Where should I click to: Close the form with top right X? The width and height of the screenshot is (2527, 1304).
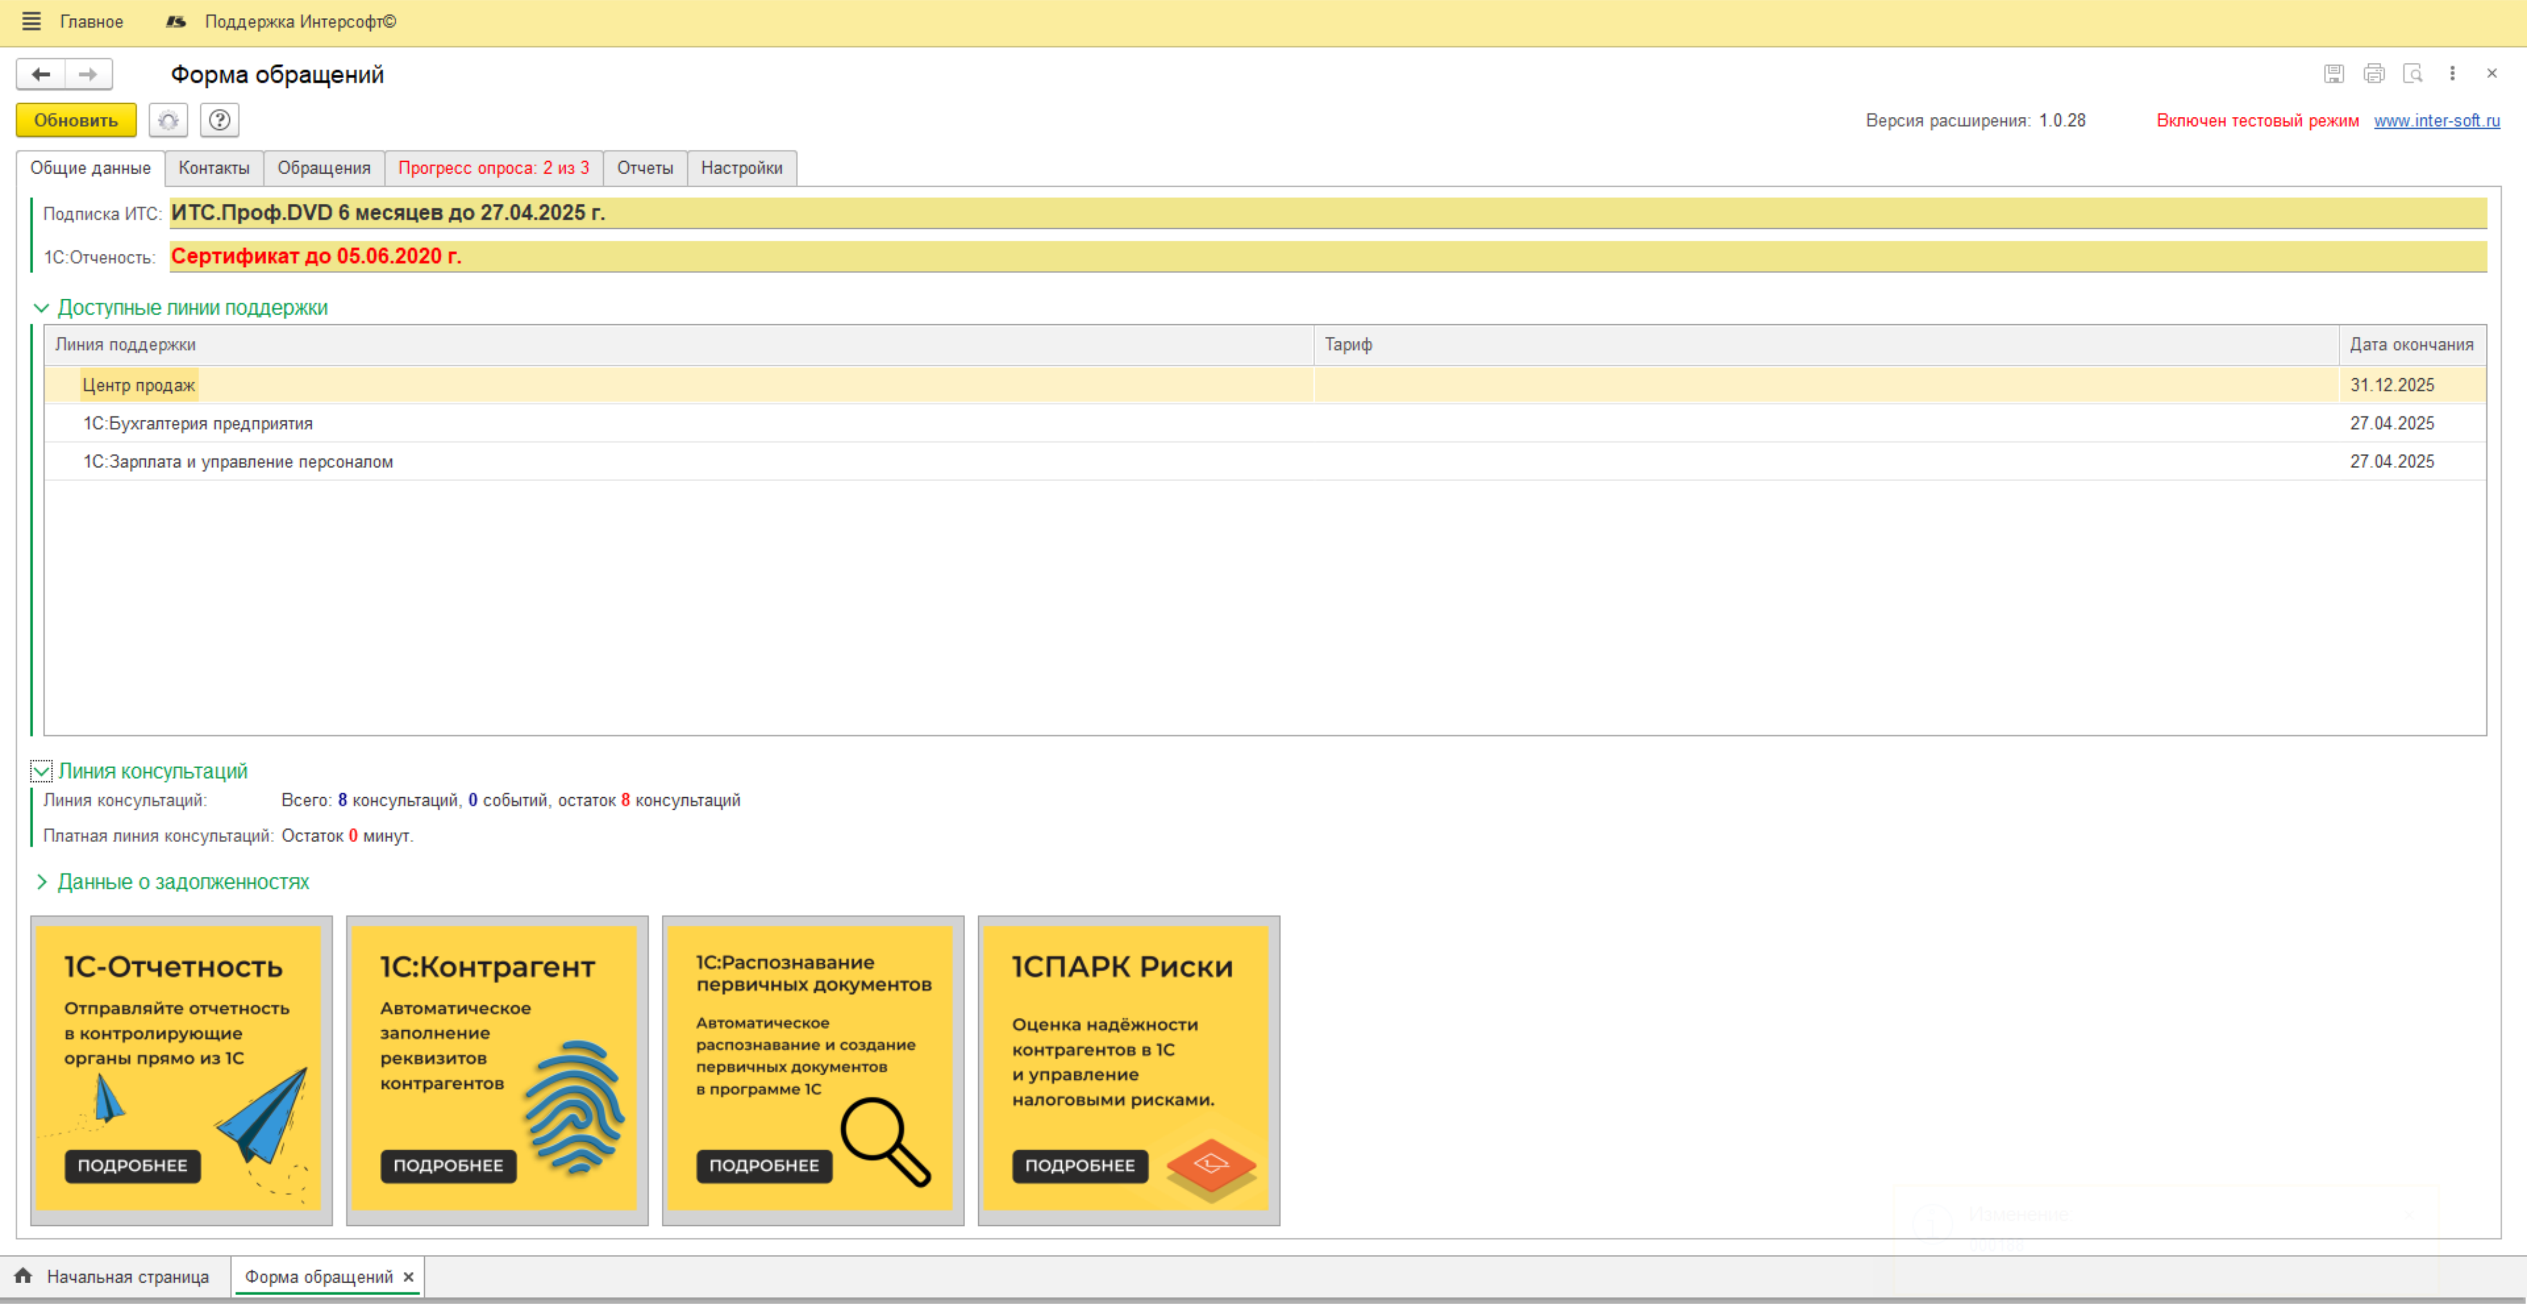(x=2492, y=74)
